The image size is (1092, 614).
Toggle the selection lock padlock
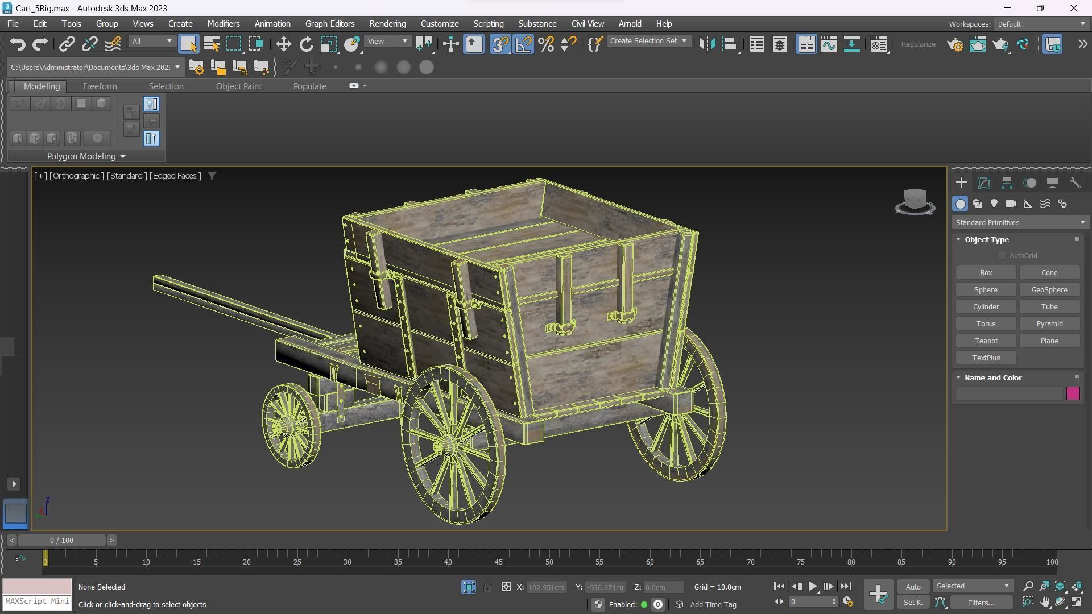click(x=487, y=587)
